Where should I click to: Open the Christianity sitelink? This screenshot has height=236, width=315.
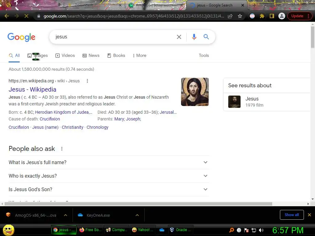point(73,127)
